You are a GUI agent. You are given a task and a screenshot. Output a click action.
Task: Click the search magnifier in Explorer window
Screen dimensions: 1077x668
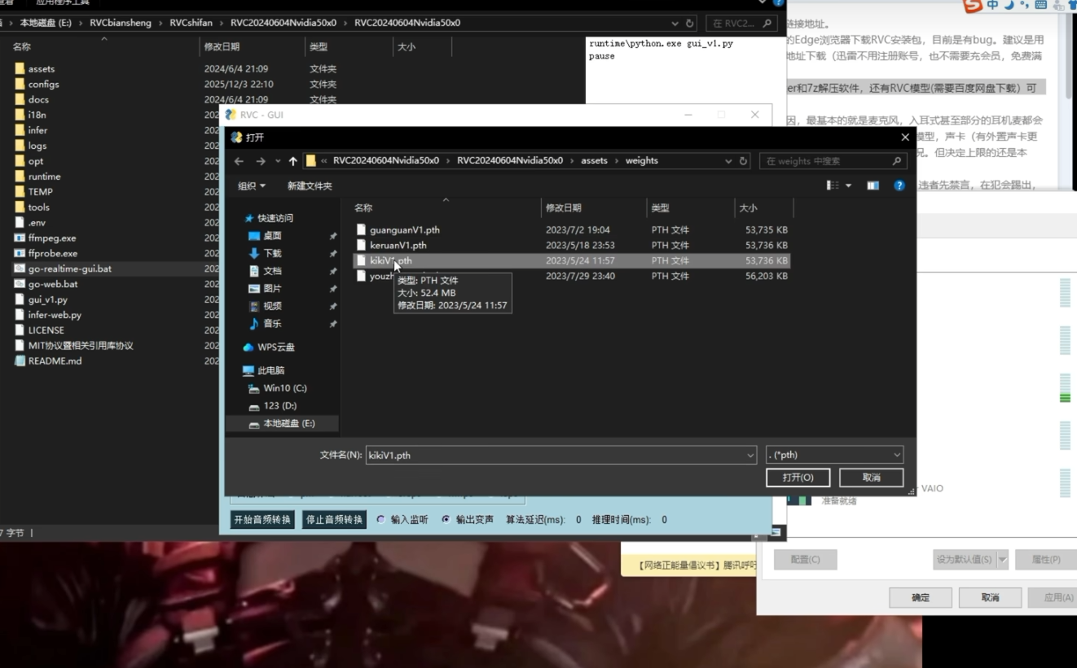pyautogui.click(x=767, y=24)
